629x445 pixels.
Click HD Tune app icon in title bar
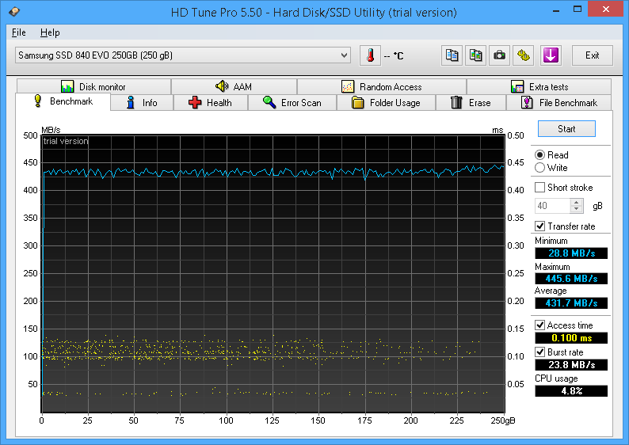14,12
